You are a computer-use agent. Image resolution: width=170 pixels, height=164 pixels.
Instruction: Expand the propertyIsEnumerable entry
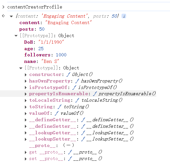click(26, 94)
